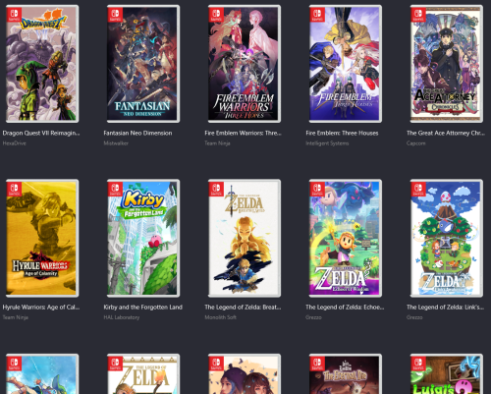Select Zelda: Breath of the Wild cover

point(245,238)
